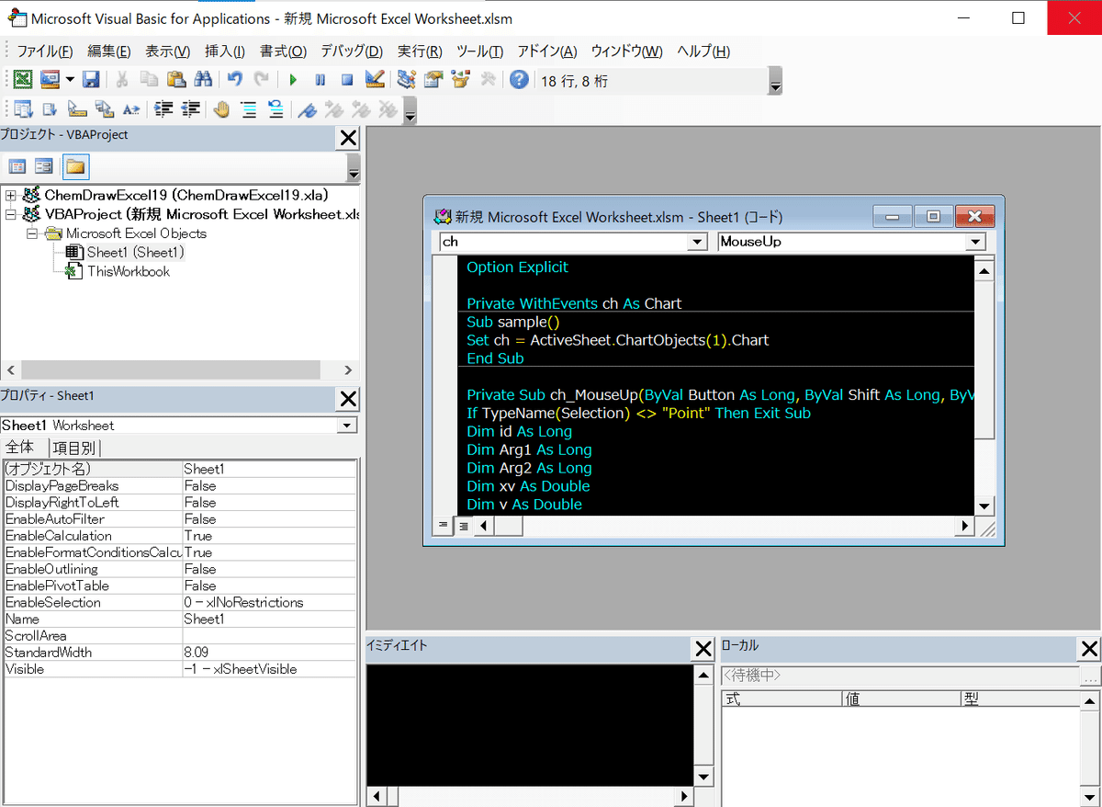Click the Quick Info edit icon

[77, 109]
